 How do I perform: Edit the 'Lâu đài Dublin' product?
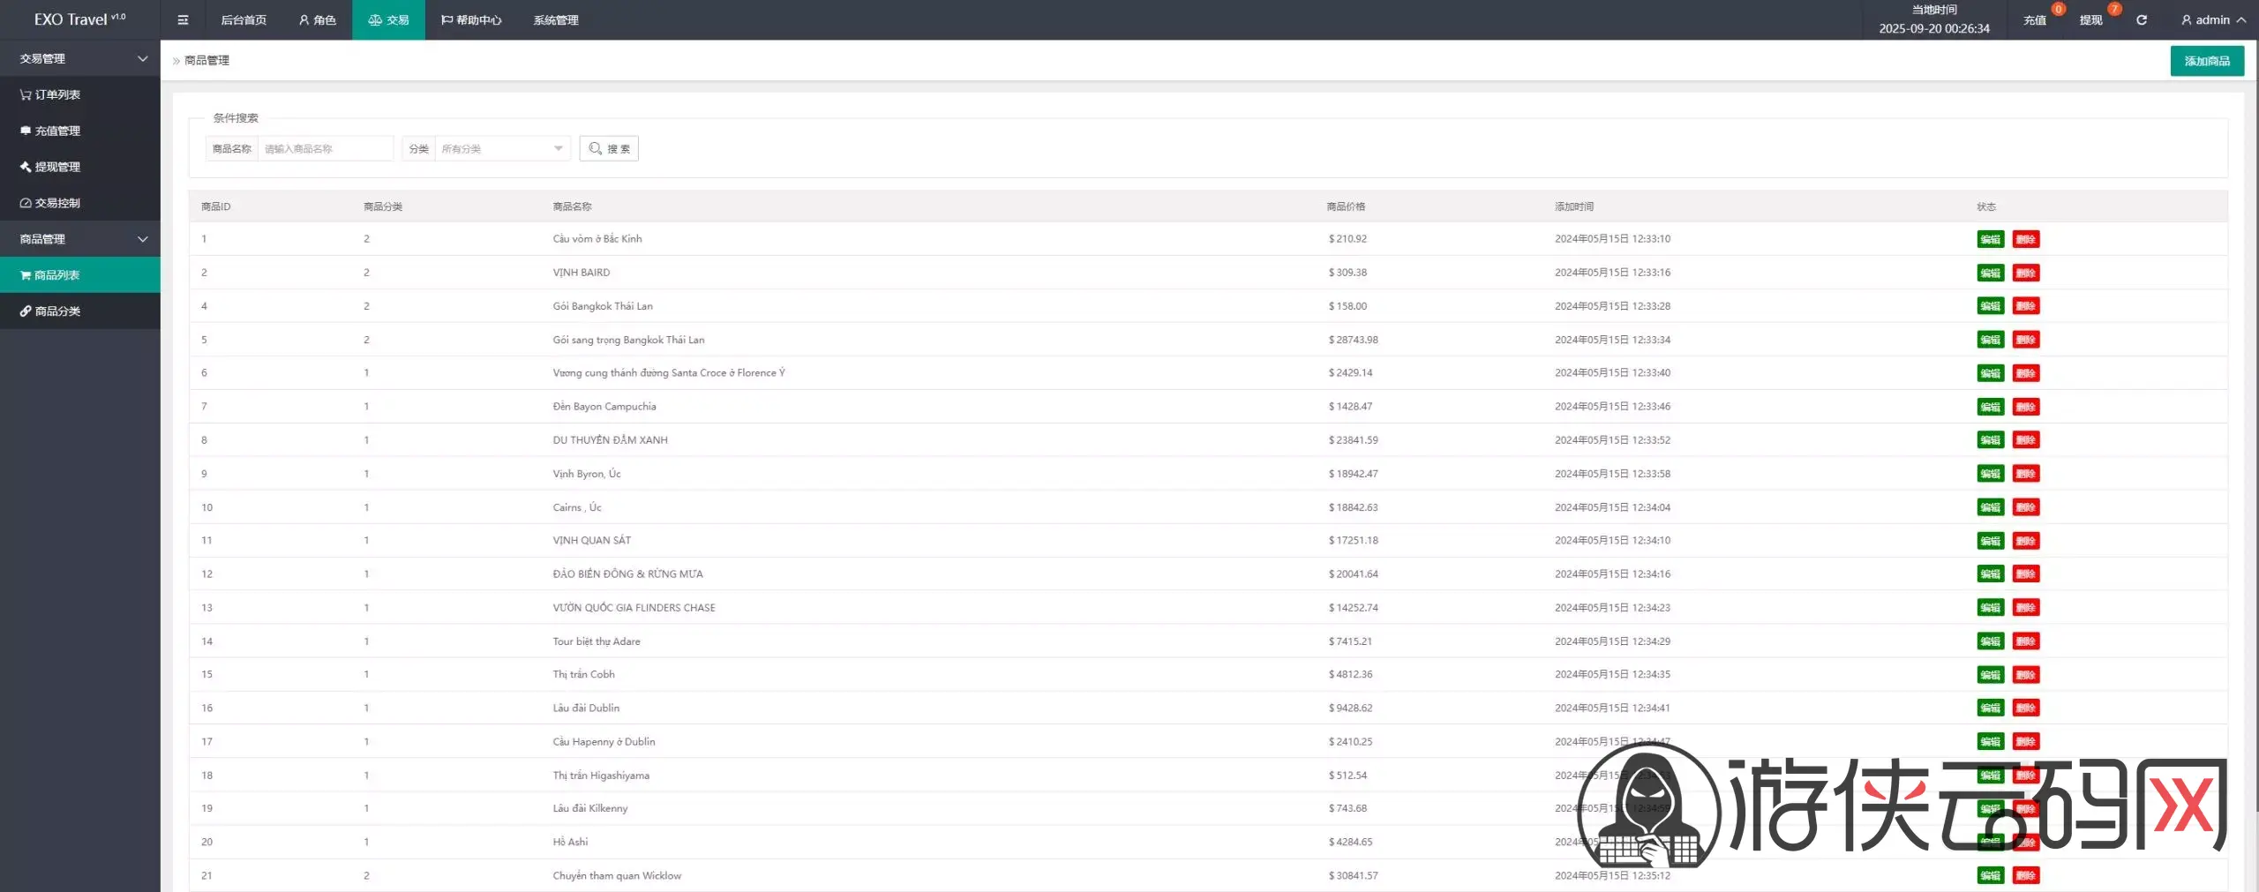click(x=1990, y=708)
